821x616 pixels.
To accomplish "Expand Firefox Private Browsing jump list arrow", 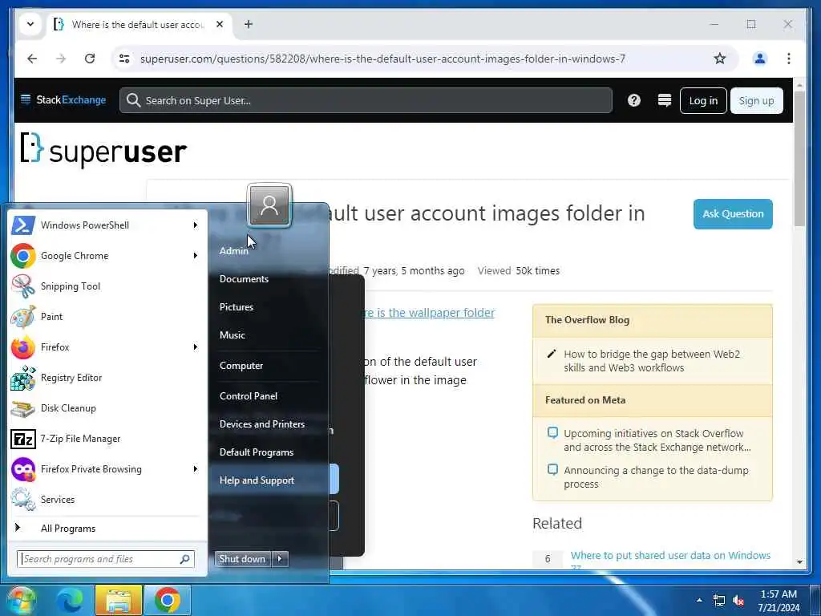I will 196,468.
